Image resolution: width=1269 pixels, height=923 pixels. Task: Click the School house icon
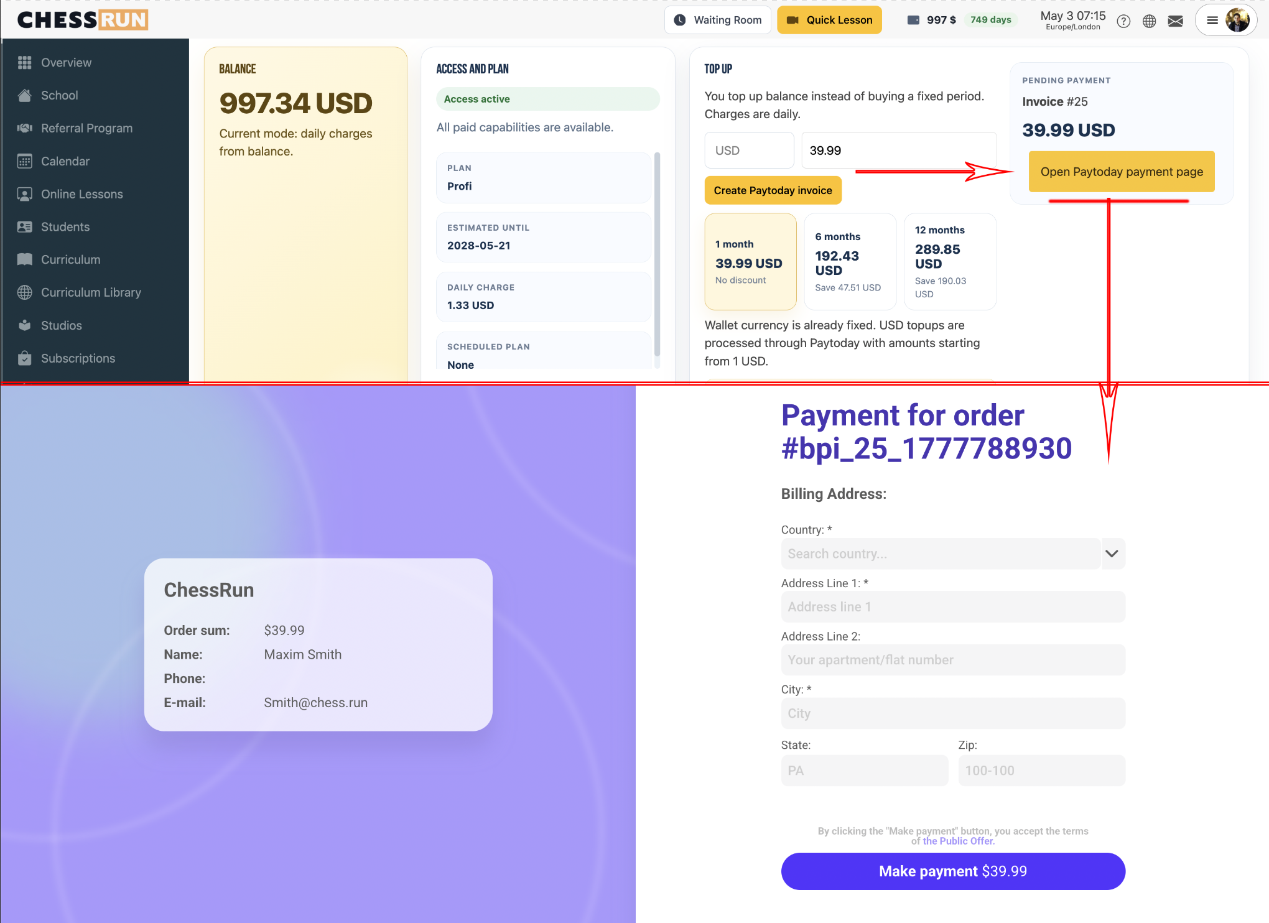(x=25, y=95)
